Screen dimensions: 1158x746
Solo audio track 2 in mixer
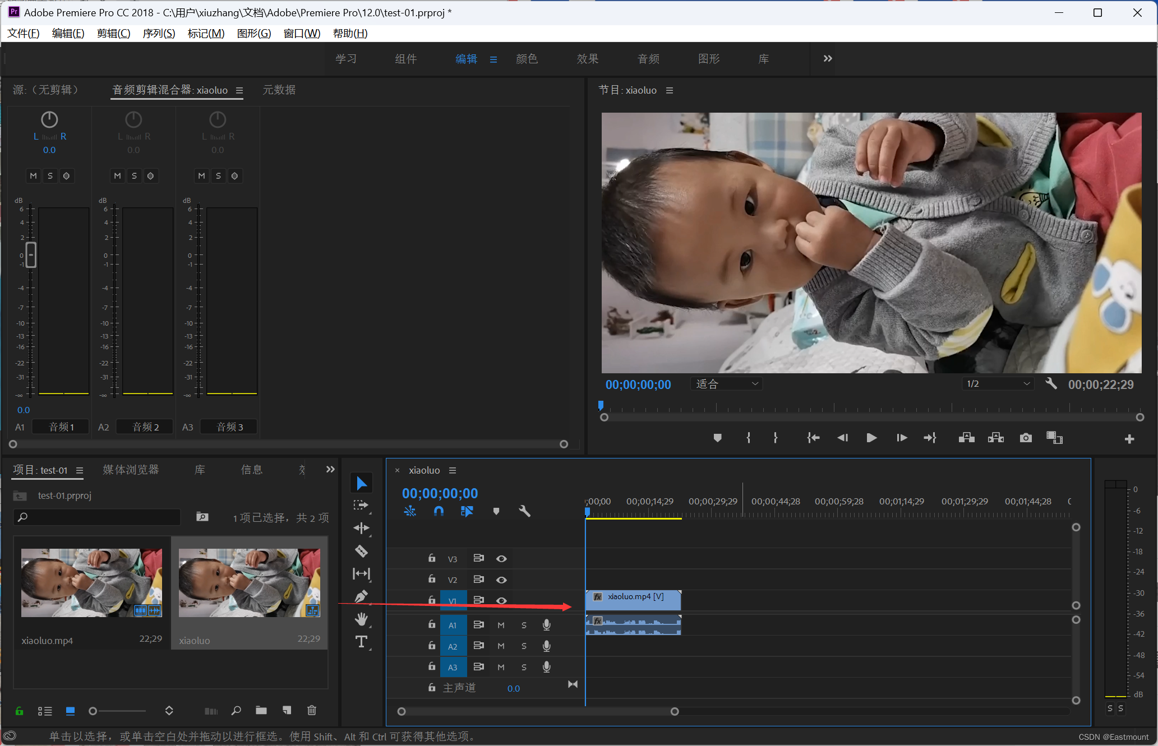pos(134,176)
